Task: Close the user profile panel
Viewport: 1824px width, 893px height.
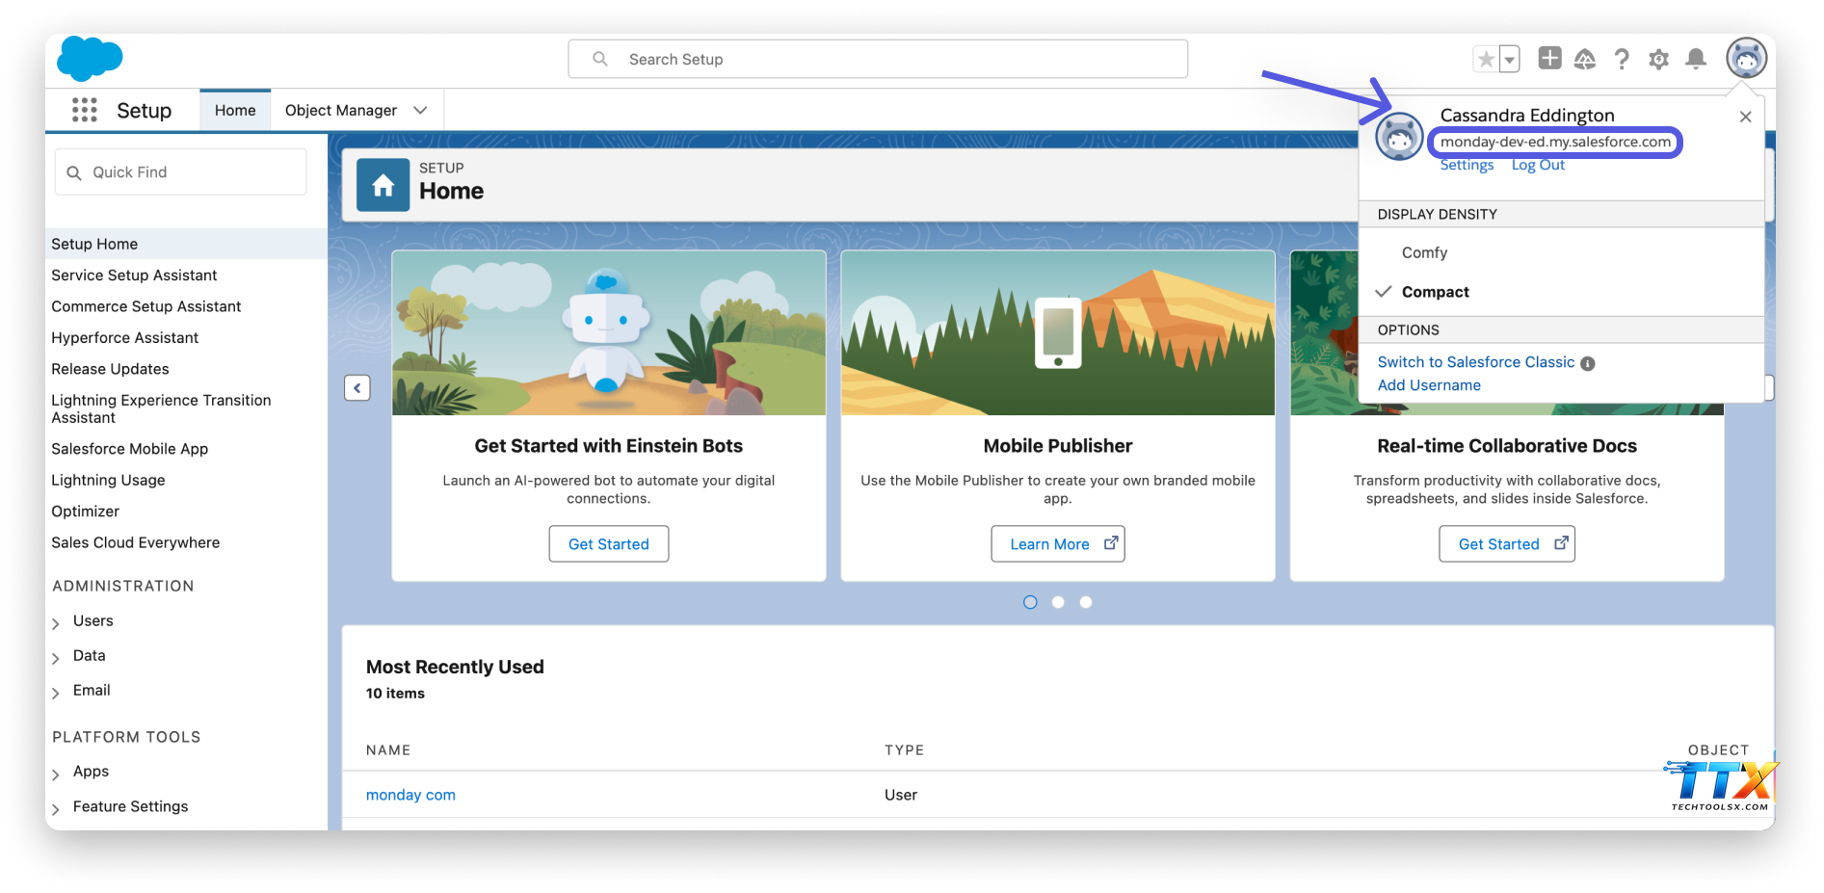Action: click(1745, 117)
